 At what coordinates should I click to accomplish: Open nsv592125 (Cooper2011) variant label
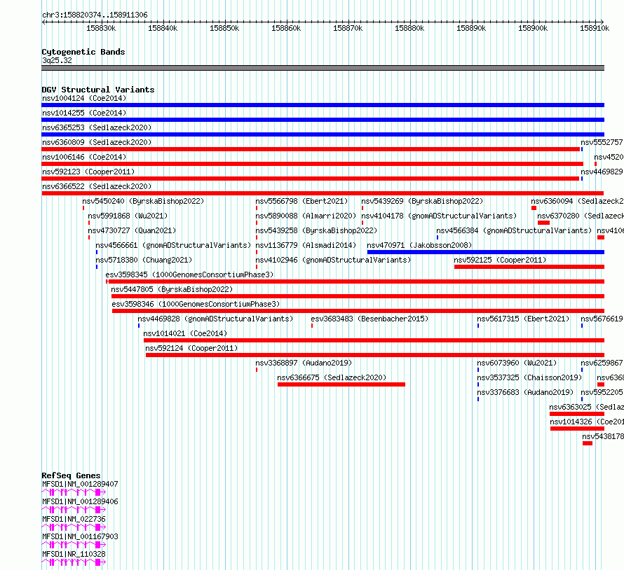[500, 260]
